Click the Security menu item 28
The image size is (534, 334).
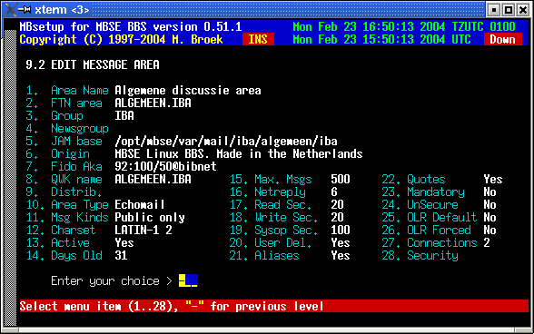[420, 256]
